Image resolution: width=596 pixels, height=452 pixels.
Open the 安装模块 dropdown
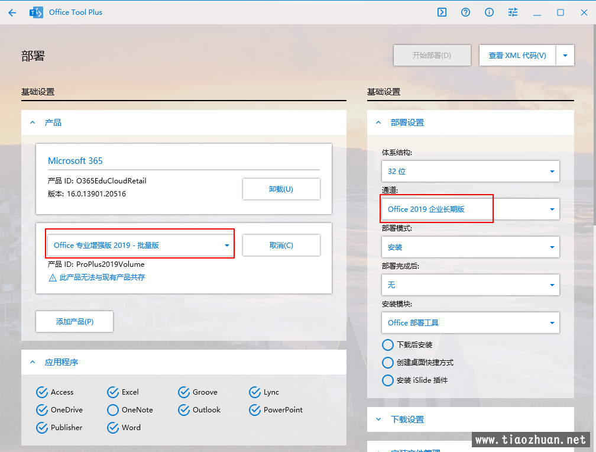(x=471, y=322)
